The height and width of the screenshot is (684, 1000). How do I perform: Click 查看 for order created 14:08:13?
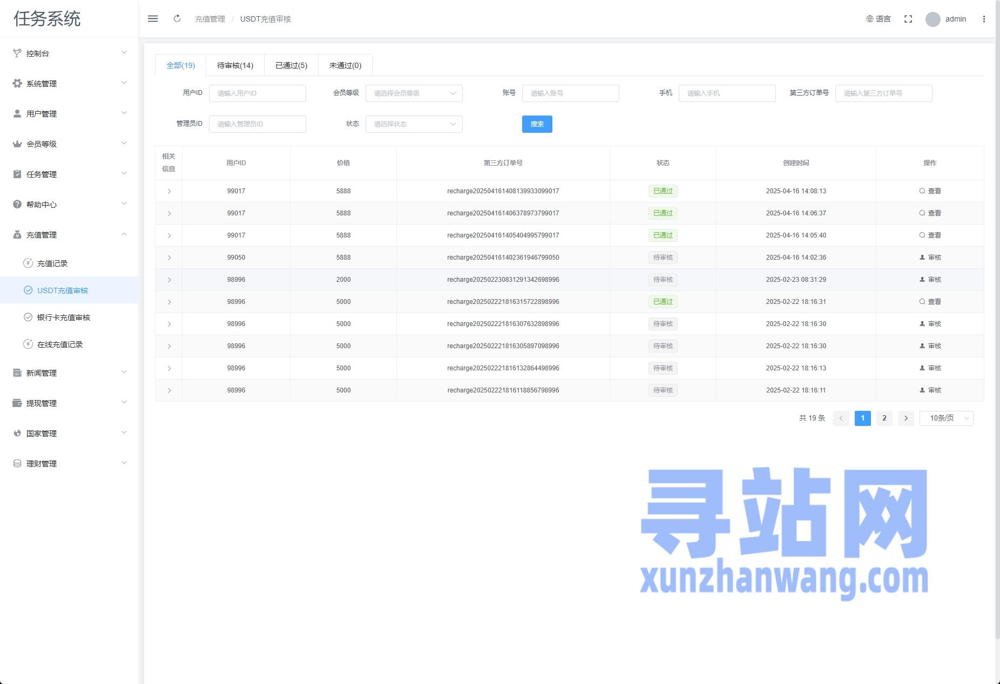click(930, 191)
